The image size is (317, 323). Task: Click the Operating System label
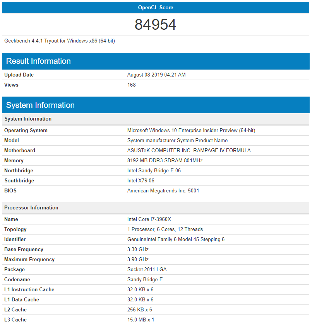26,130
